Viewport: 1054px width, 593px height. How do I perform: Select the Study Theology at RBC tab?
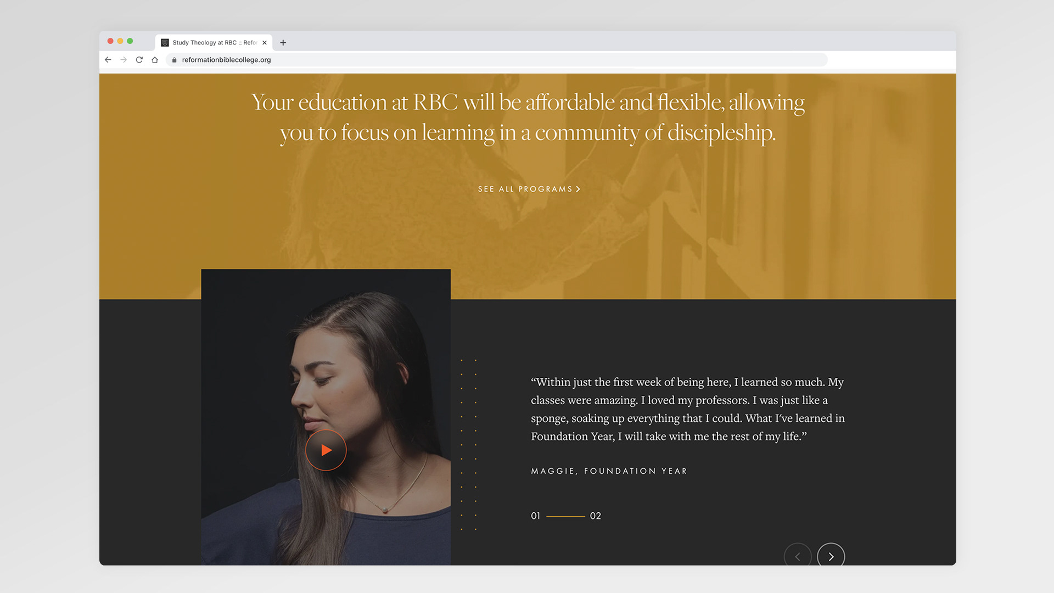tap(214, 42)
